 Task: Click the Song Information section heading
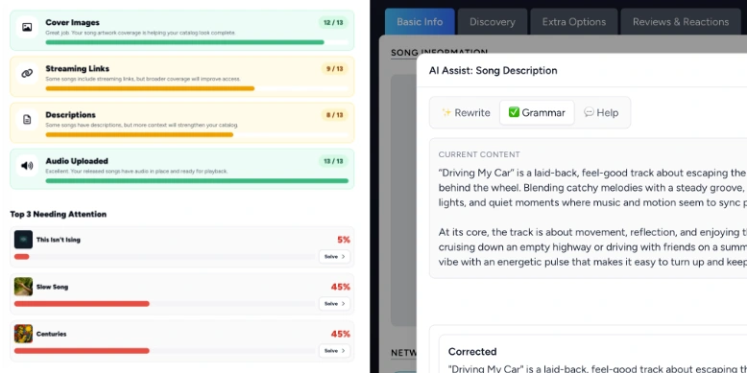[439, 53]
